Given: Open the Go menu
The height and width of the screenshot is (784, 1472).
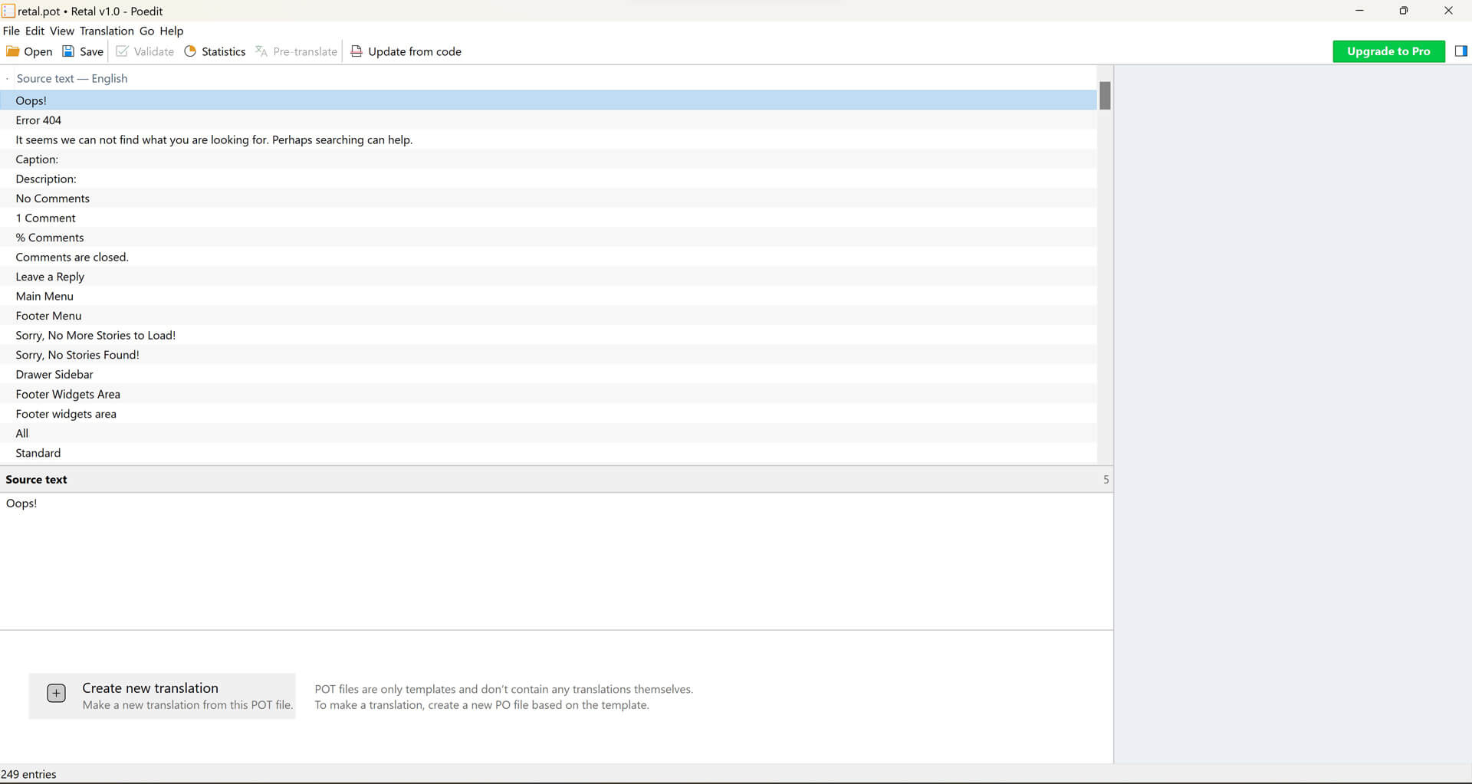Looking at the screenshot, I should pyautogui.click(x=146, y=31).
